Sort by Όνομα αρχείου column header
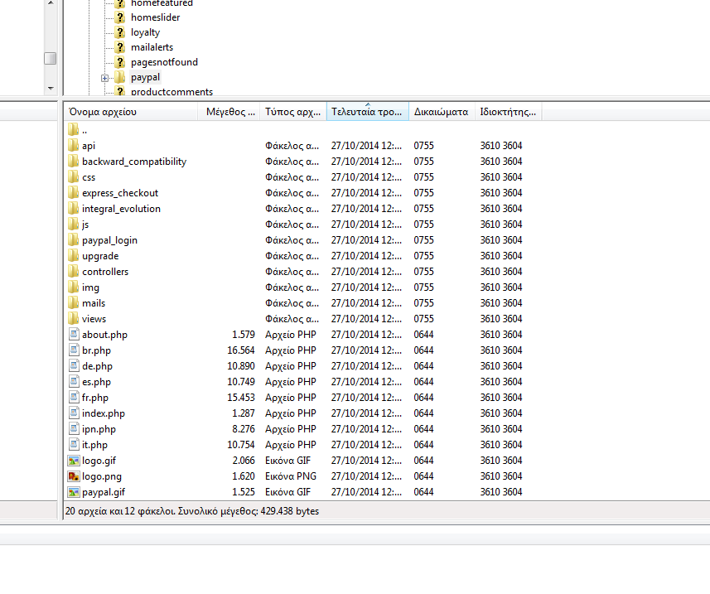 click(131, 112)
